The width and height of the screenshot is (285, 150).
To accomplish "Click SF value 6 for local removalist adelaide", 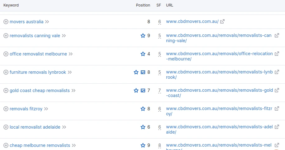I will click(x=159, y=127).
